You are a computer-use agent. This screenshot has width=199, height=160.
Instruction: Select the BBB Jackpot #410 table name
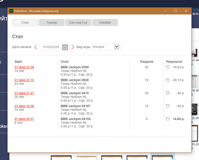[74, 93]
